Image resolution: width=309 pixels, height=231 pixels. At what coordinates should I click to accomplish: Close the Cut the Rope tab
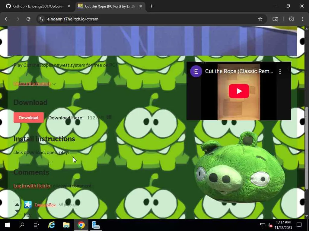[141, 6]
